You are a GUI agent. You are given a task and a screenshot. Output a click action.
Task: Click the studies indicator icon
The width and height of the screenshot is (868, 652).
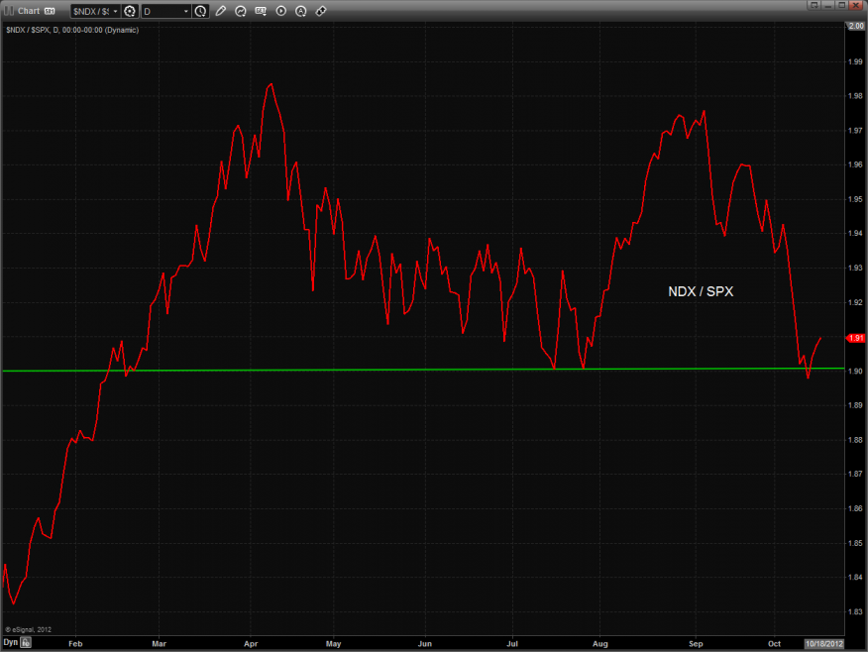[x=241, y=11]
